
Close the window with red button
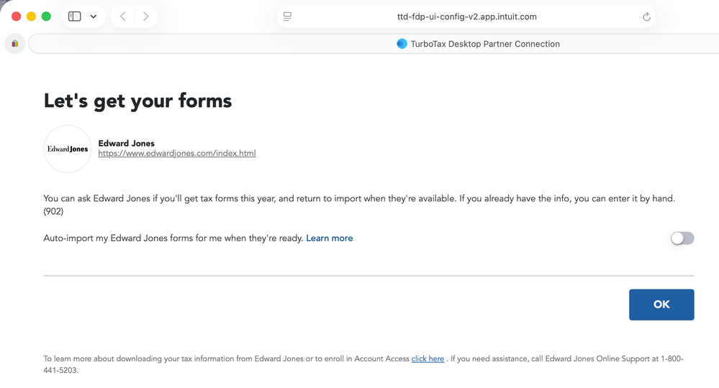coord(16,17)
